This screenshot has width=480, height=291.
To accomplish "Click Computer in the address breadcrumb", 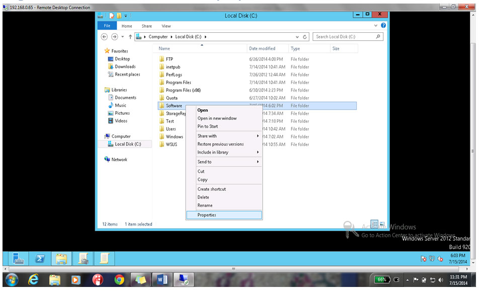I will coord(158,37).
